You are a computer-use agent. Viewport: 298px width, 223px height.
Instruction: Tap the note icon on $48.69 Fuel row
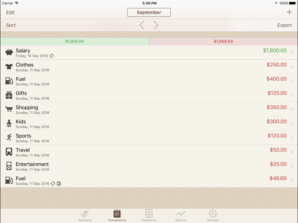59,184
